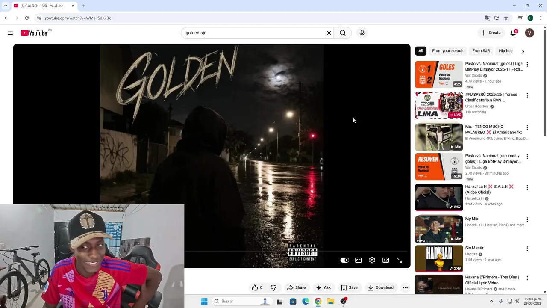Toggle closed captions CC button
This screenshot has width=547, height=308.
point(358,260)
